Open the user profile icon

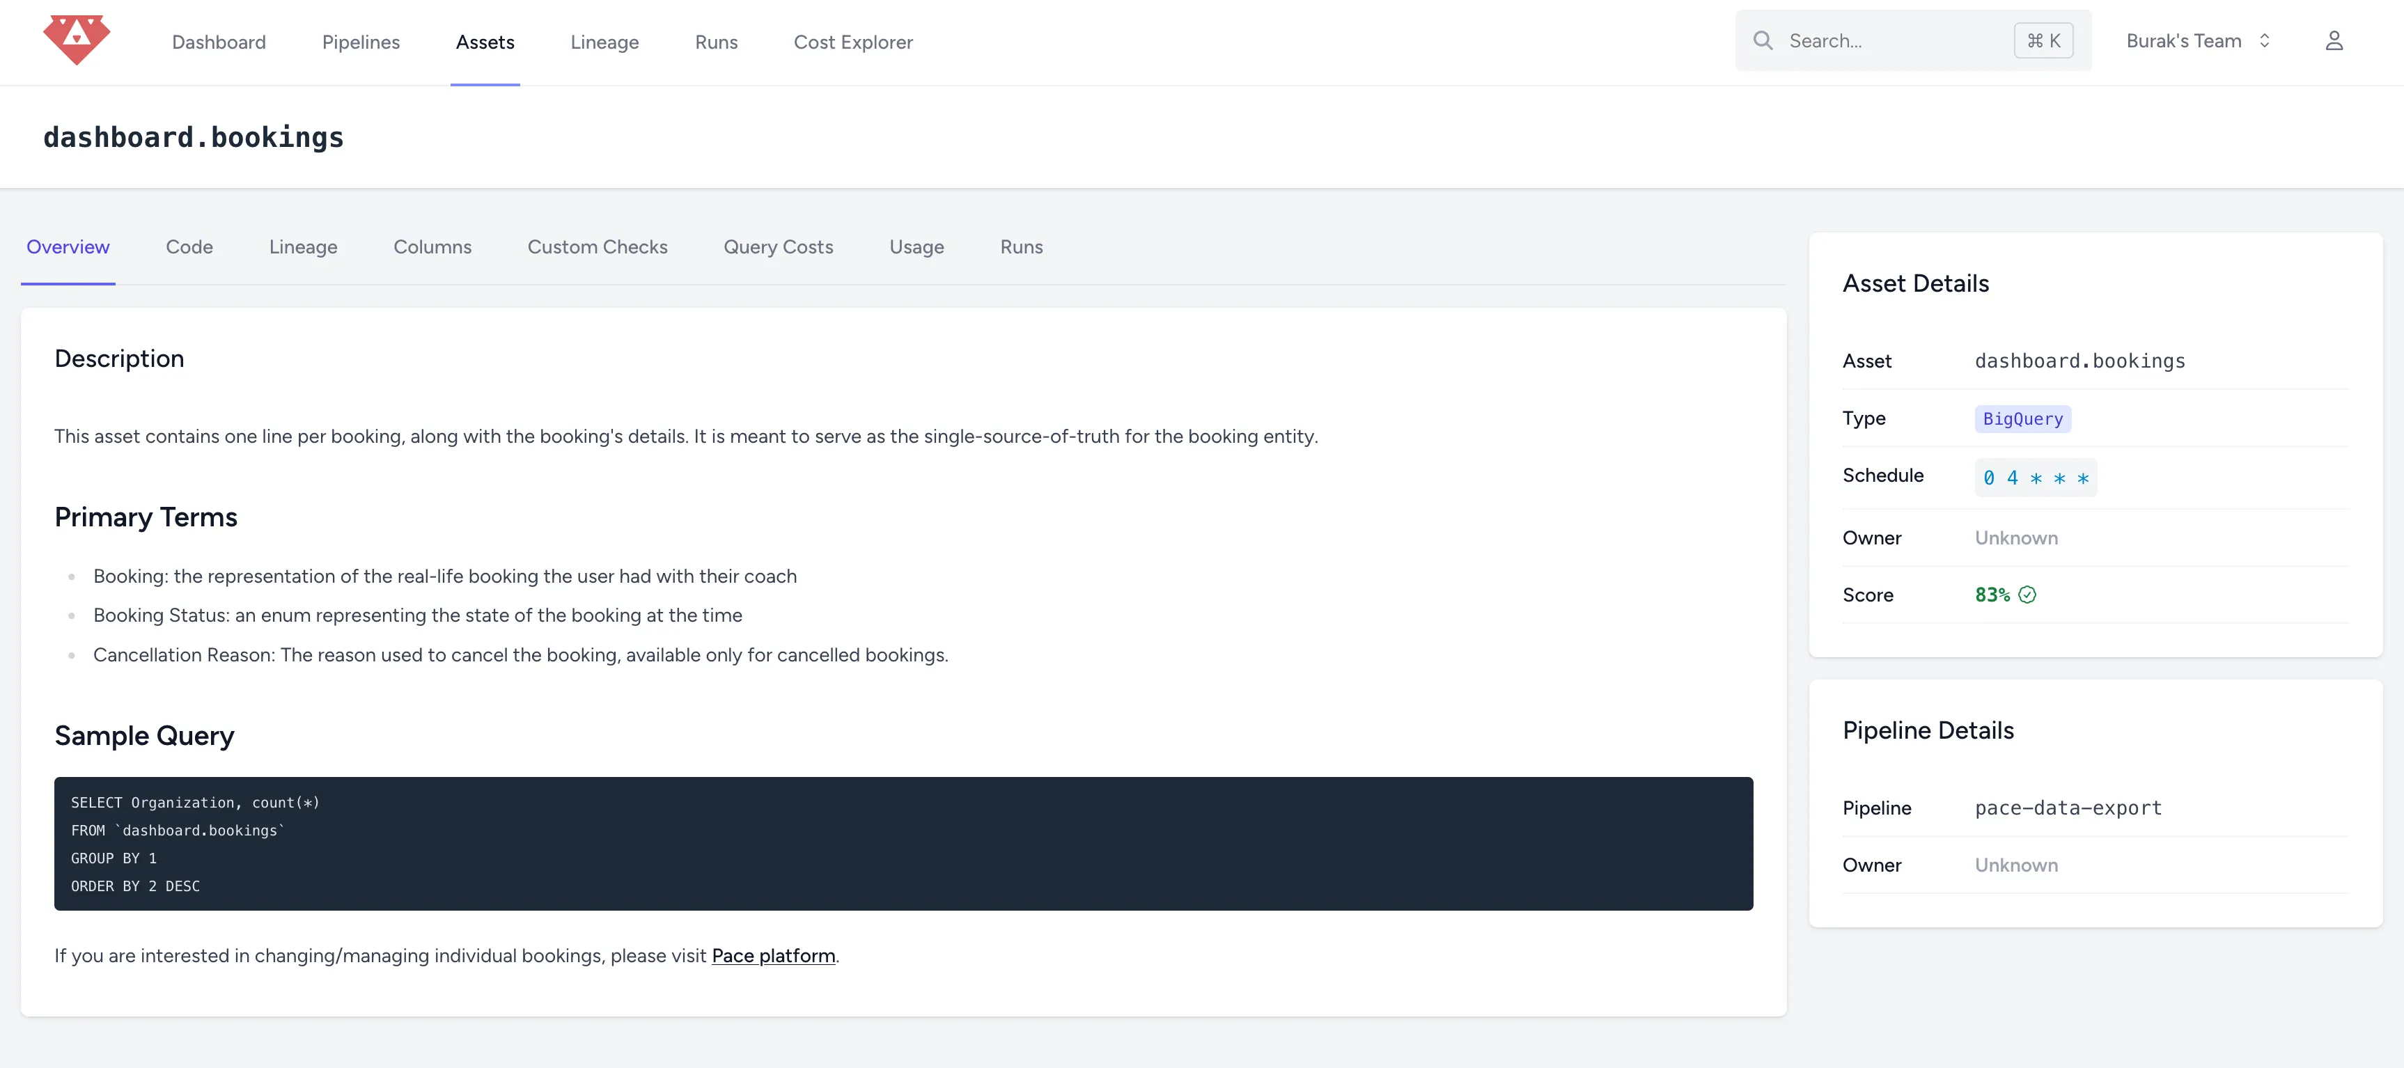(2333, 41)
